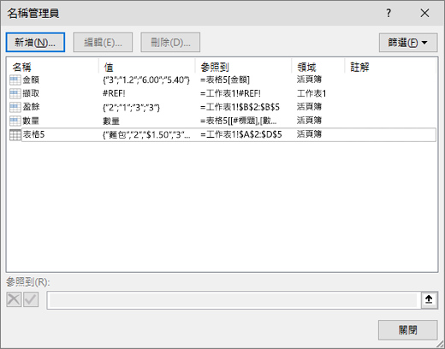Select the 金額 name text
The image size is (445, 349).
pos(31,80)
